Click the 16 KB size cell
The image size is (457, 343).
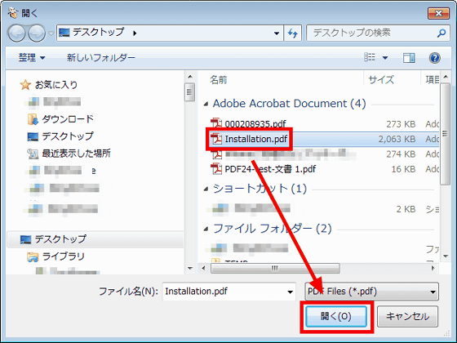click(x=403, y=169)
